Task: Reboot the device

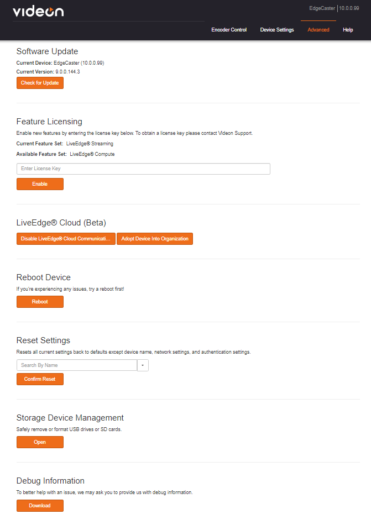Action: 40,302
